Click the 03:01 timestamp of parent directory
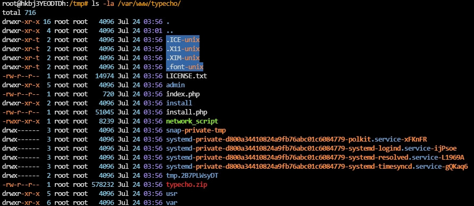The height and width of the screenshot is (206, 474). coord(153,31)
